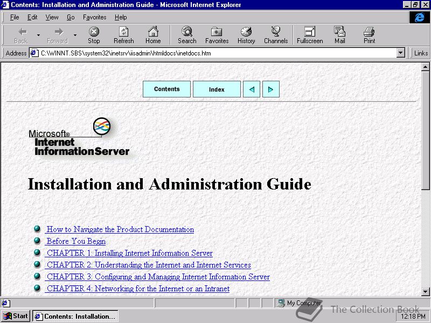Click the page icon in Address bar
Image resolution: width=431 pixels, height=323 pixels.
(x=34, y=53)
